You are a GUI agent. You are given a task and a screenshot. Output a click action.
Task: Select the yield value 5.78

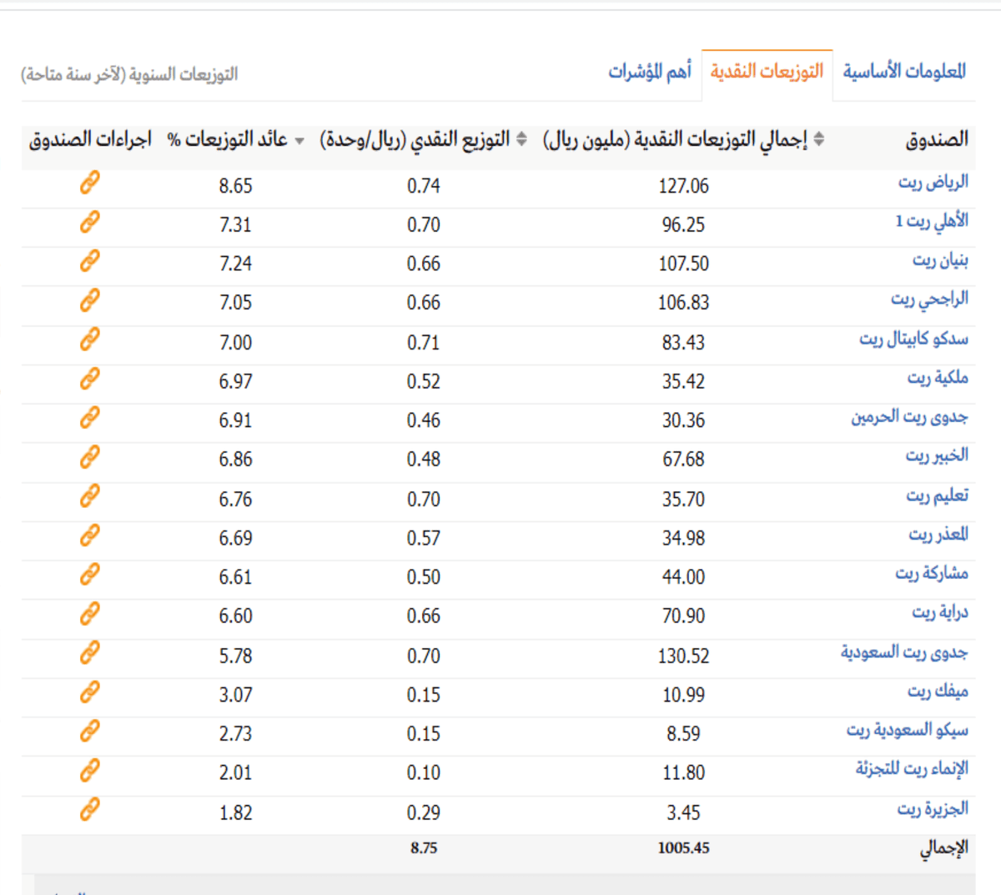pos(235,656)
